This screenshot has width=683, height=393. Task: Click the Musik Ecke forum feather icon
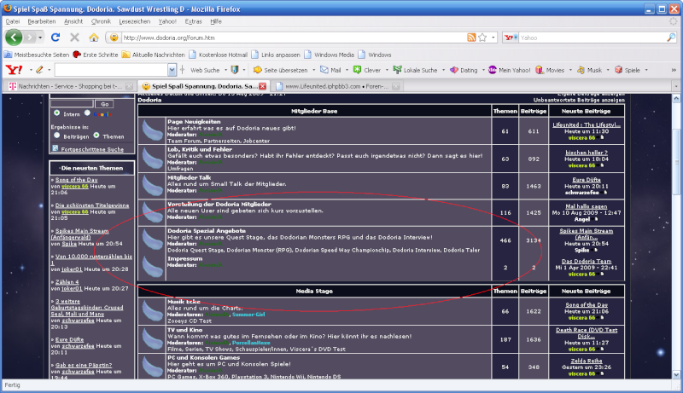[153, 311]
